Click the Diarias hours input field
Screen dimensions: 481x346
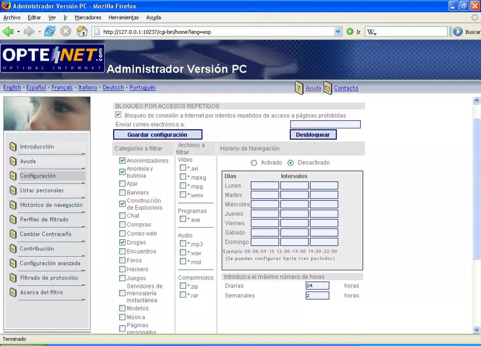click(x=317, y=285)
